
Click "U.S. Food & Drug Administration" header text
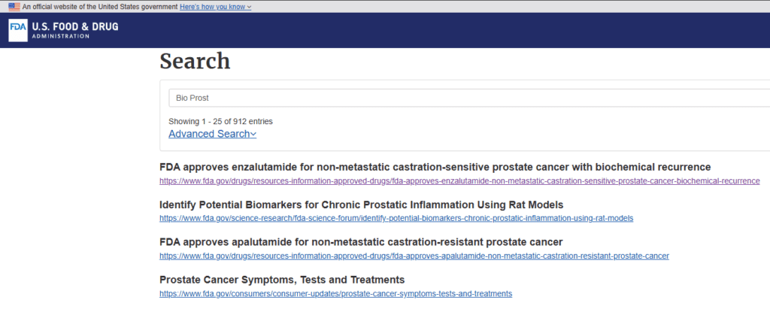coord(75,30)
